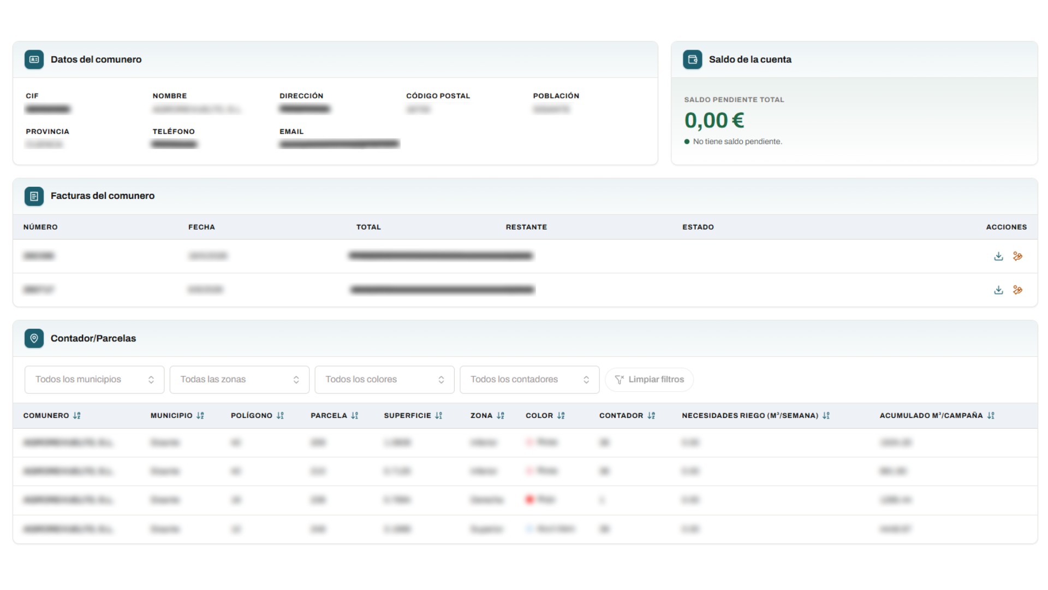Click the CÓDIGO POSTAL field label
This screenshot has width=1048, height=590.
pos(438,96)
